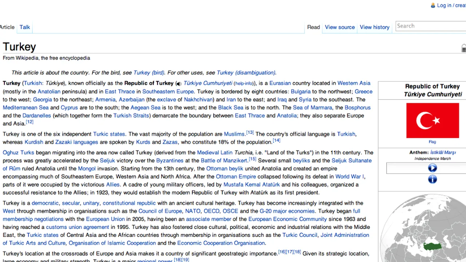Viewport: 466px width, 262px height.
Task: Click inside the Search input box
Action: [x=430, y=26]
